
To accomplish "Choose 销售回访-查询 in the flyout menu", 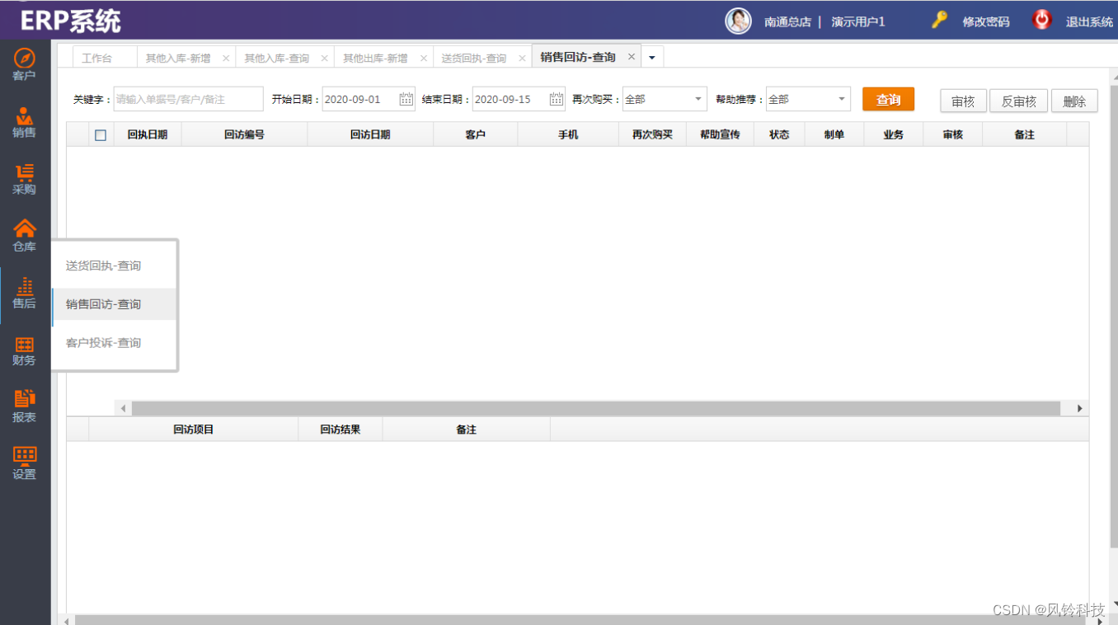I will coord(114,304).
